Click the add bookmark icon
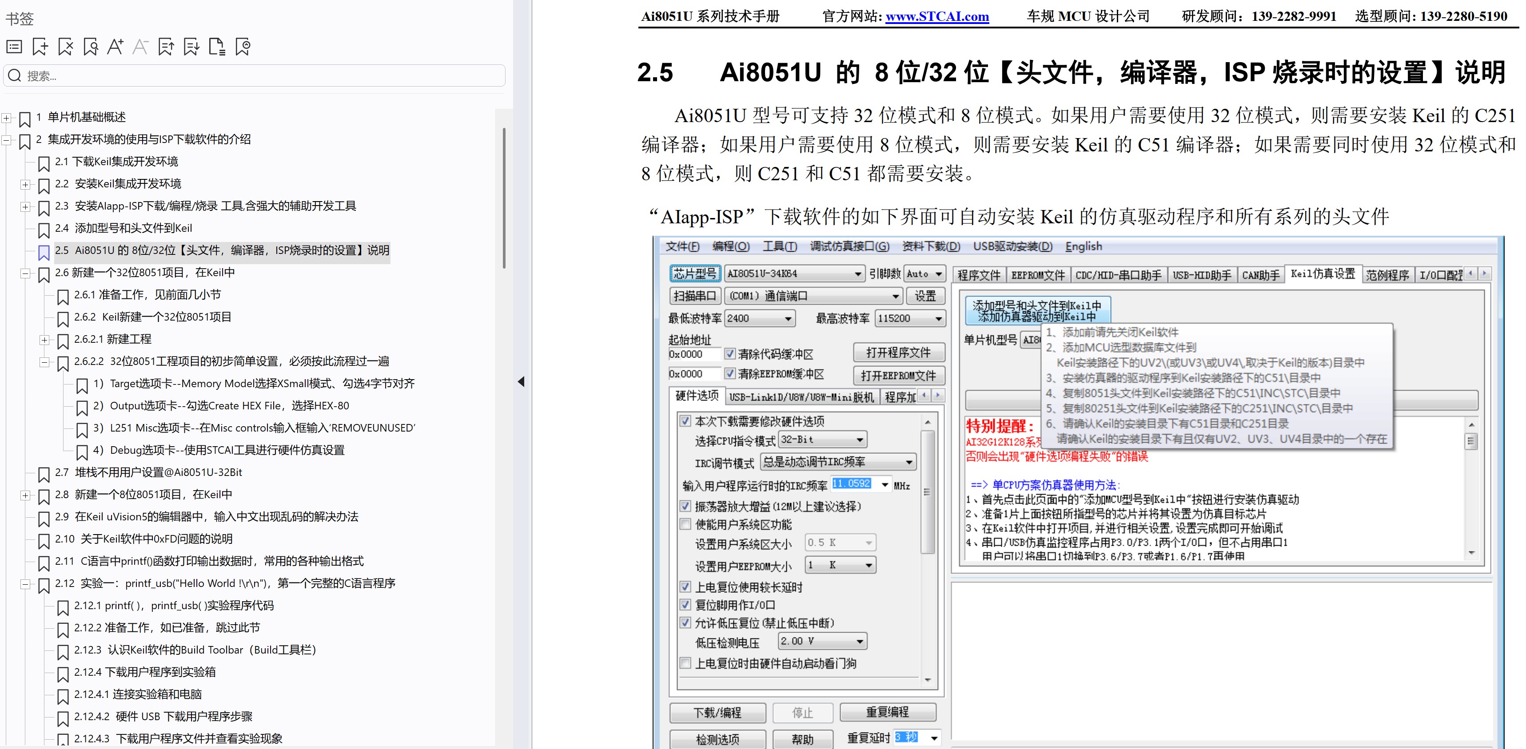The height and width of the screenshot is (749, 1526). [40, 46]
